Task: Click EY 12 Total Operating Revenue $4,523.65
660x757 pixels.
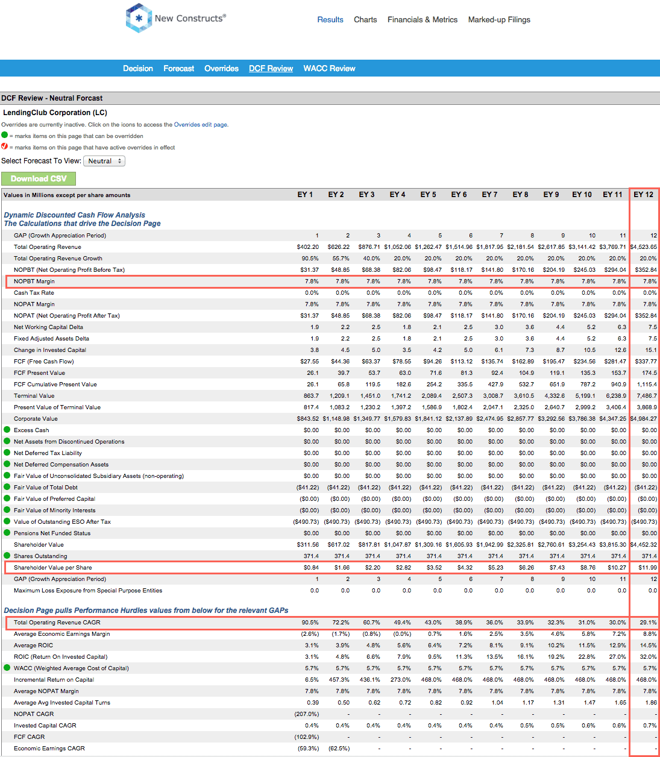Action: (x=644, y=247)
